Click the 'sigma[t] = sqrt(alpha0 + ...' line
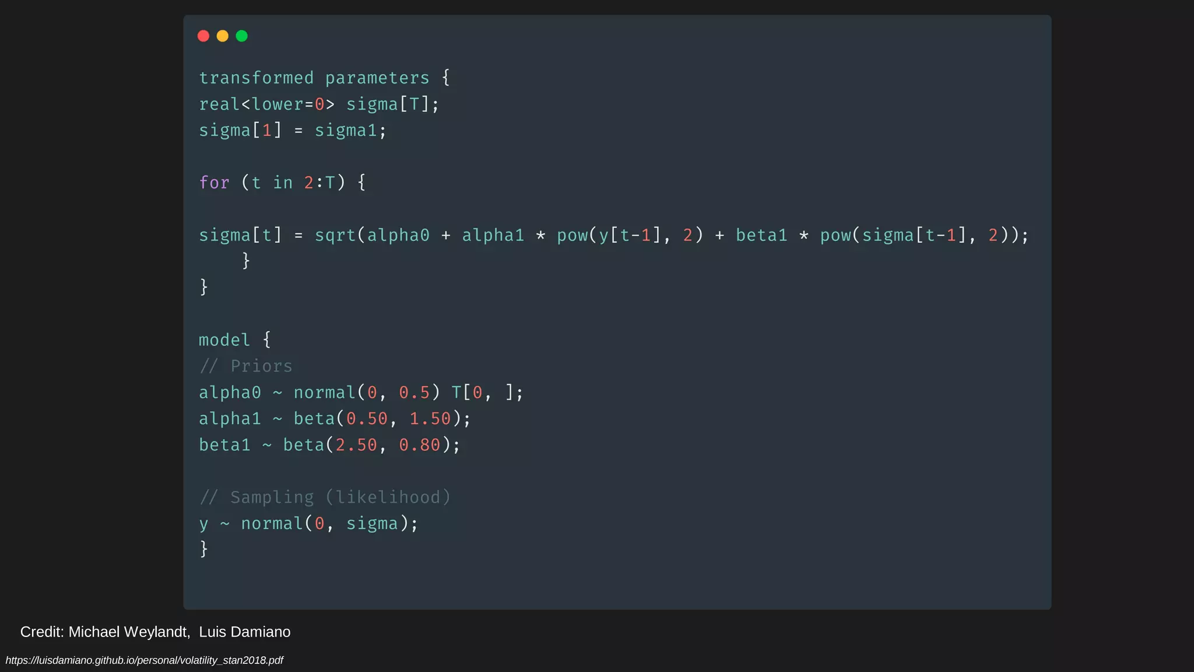The width and height of the screenshot is (1194, 672). pyautogui.click(x=614, y=235)
